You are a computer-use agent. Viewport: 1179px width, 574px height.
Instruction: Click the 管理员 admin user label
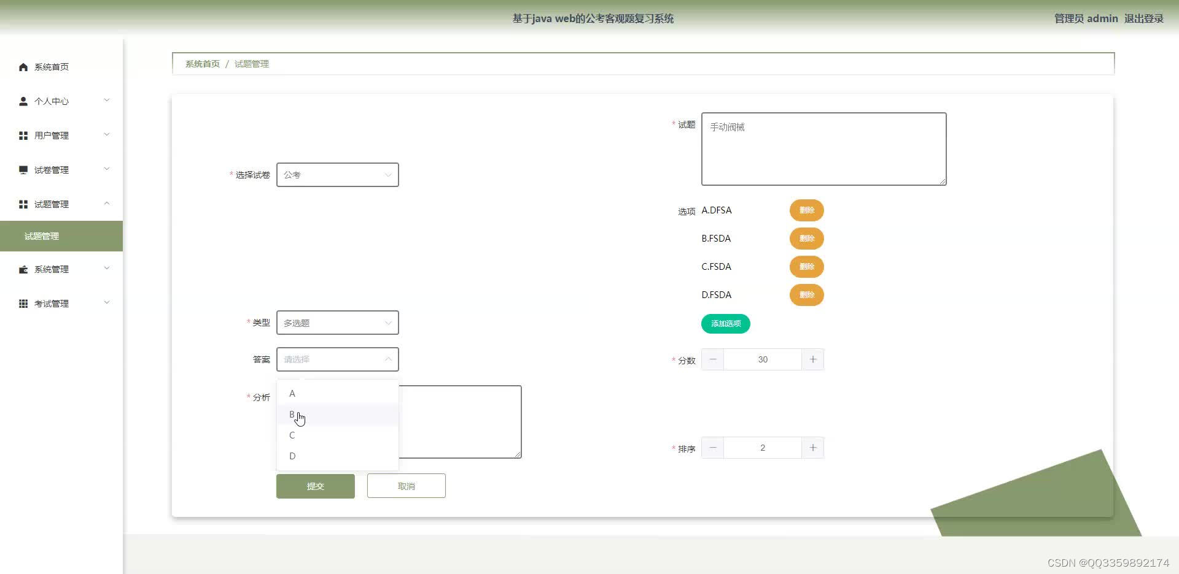[x=1086, y=18]
